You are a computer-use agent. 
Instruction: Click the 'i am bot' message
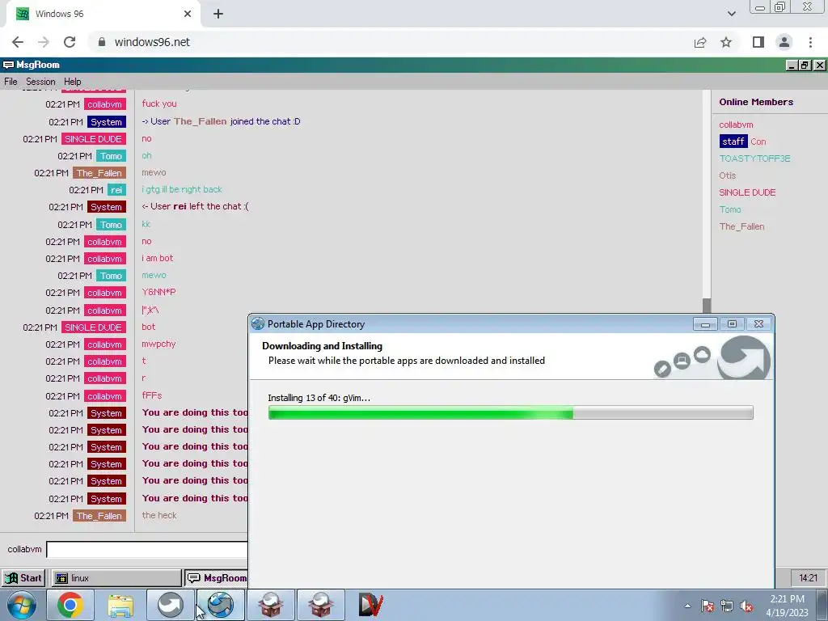click(x=158, y=258)
